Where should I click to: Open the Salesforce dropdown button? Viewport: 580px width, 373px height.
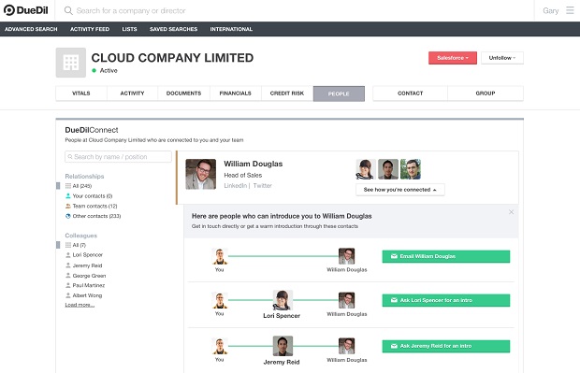453,58
